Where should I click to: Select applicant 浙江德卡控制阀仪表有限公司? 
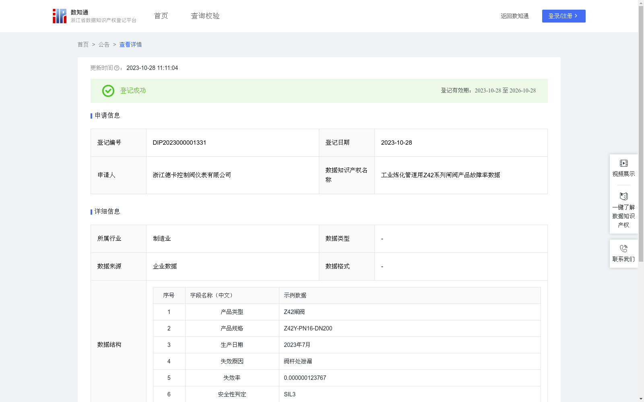[192, 175]
